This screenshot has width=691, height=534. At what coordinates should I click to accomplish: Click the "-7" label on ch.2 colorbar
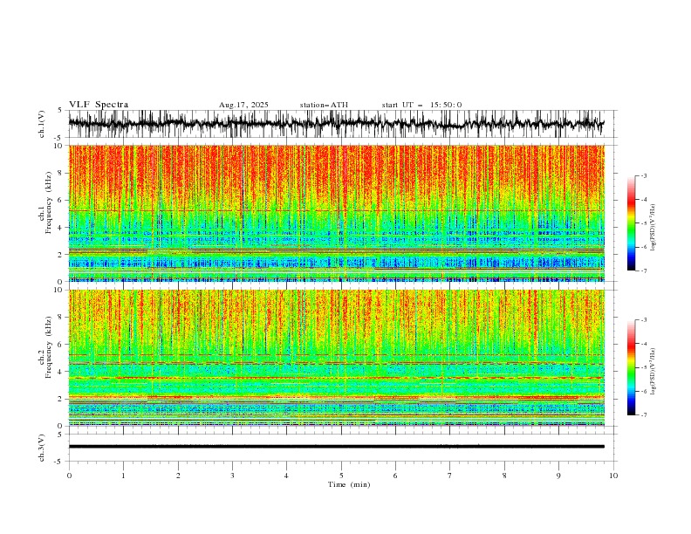click(644, 414)
